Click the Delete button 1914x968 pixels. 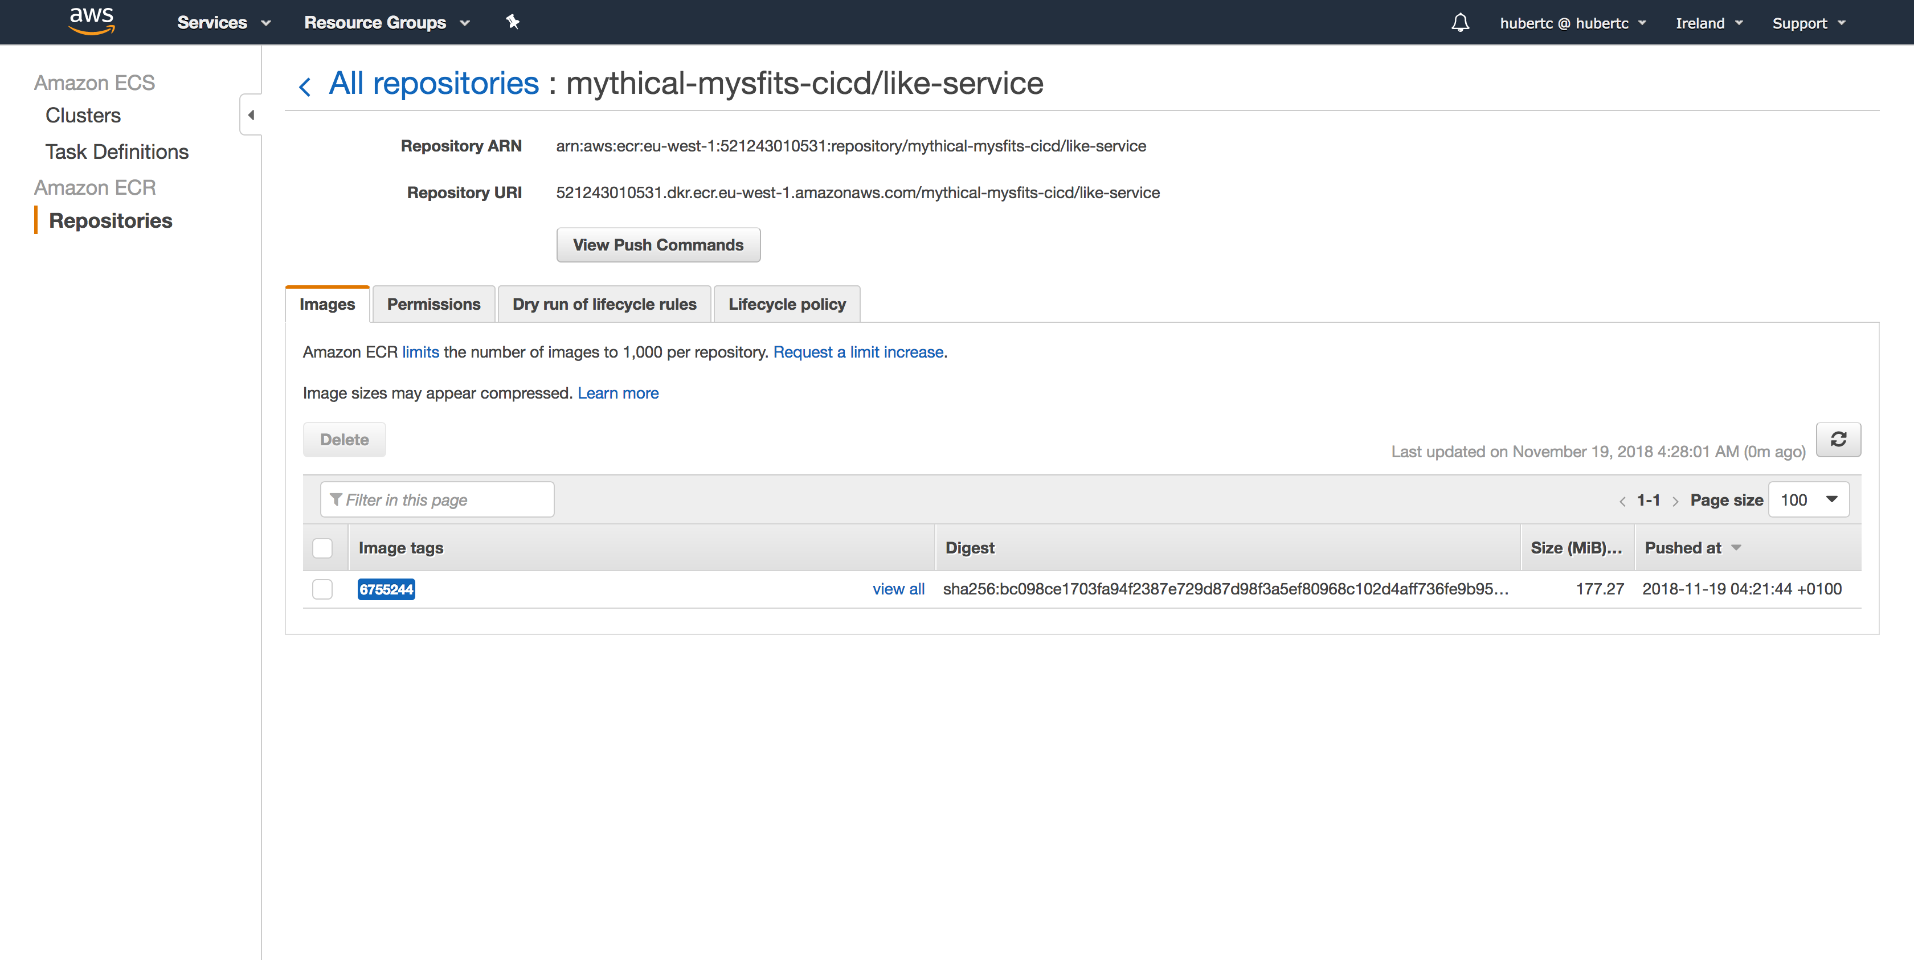(x=344, y=440)
